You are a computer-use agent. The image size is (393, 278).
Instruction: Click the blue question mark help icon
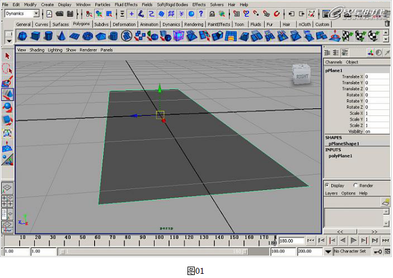201,14
